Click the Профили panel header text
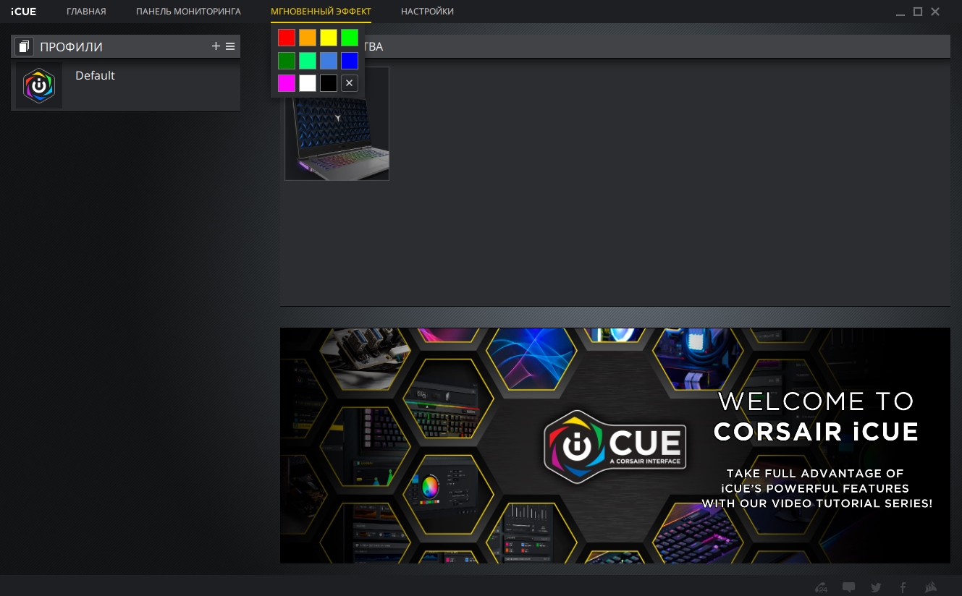 click(x=71, y=47)
